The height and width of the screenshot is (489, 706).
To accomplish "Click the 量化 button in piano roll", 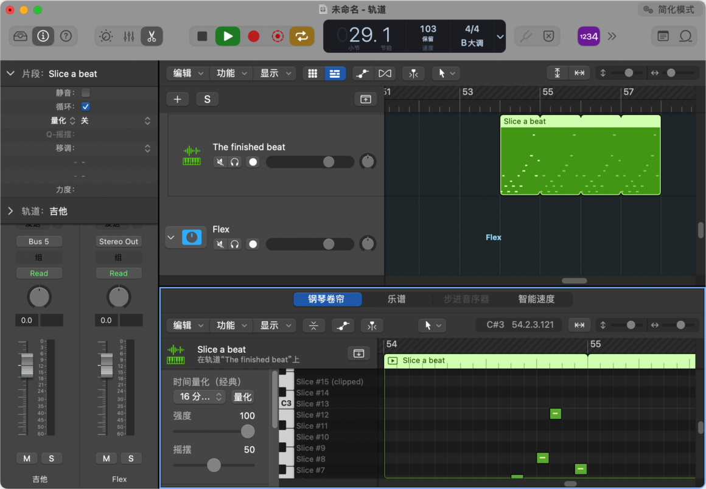I will pyautogui.click(x=242, y=397).
